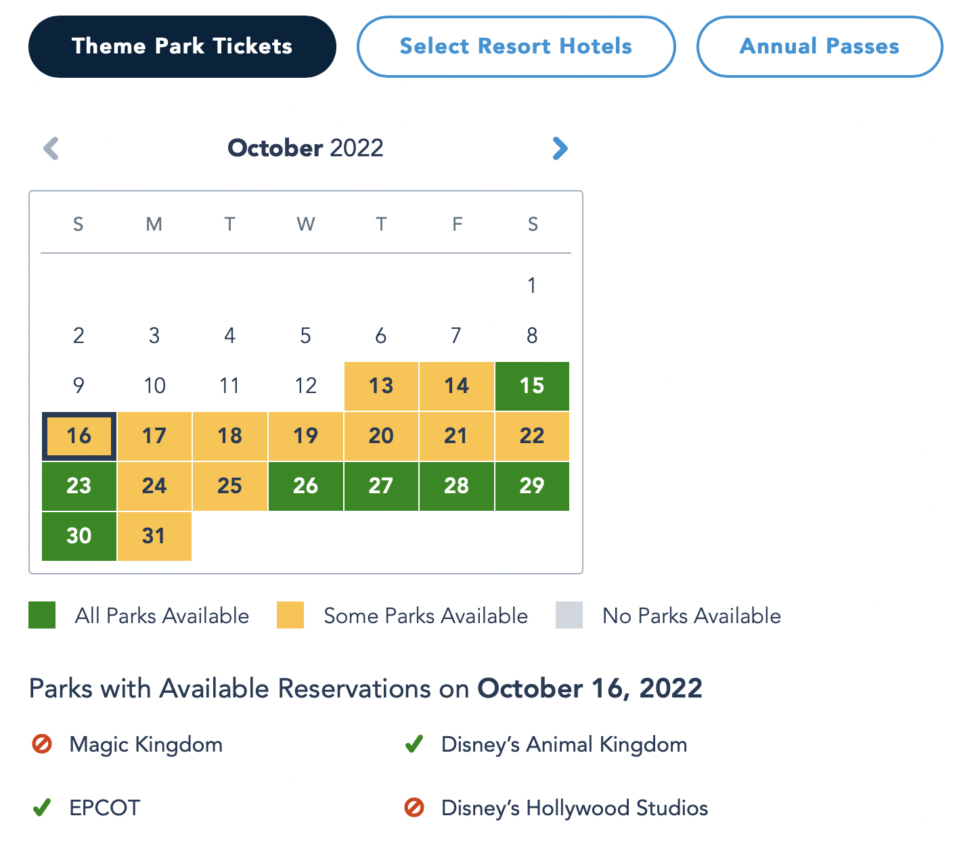955x845 pixels.
Task: Go to the next month arrow
Action: 560,148
